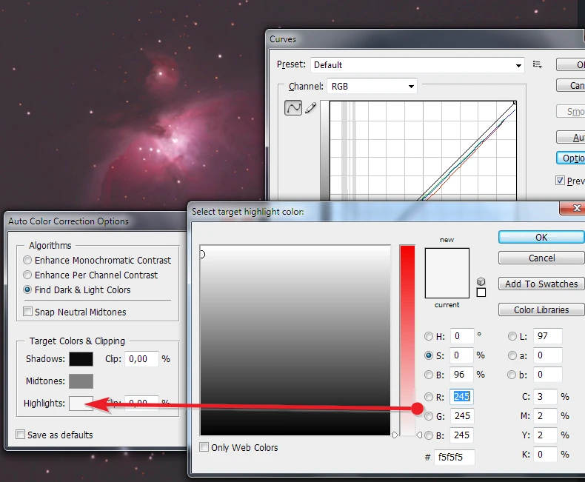Toggle the Save as defaults checkbox
The image size is (585, 482).
[x=21, y=435]
